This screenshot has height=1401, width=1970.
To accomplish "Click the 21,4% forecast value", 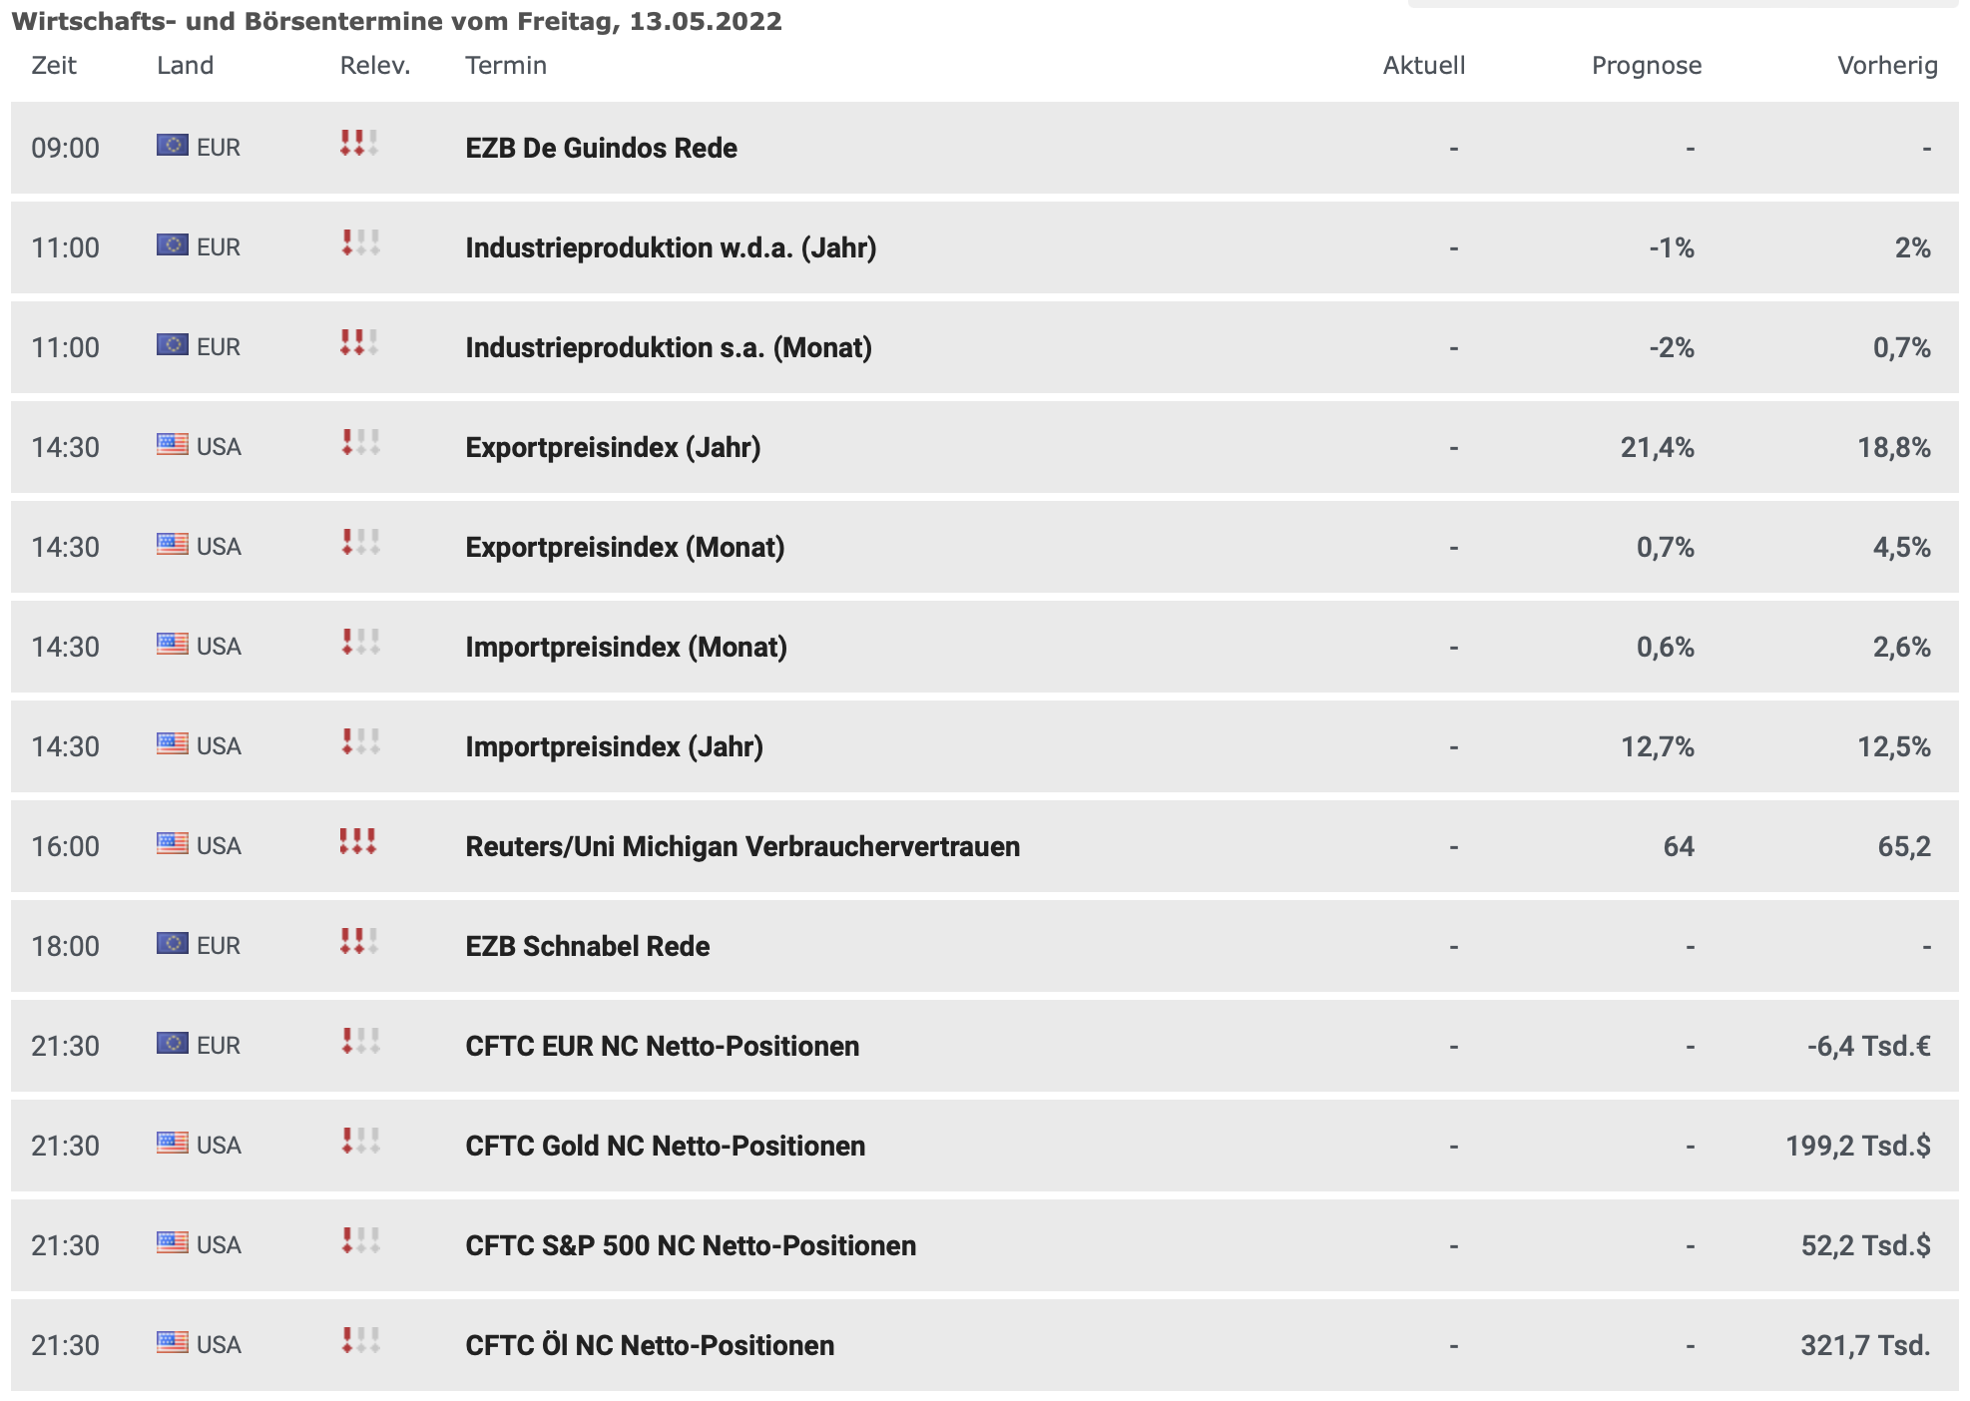I will [x=1657, y=447].
